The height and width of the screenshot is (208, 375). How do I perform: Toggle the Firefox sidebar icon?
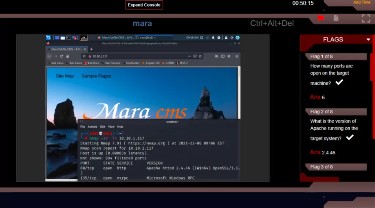[223, 56]
